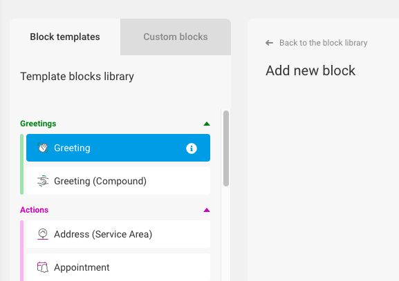This screenshot has width=399, height=281.
Task: Select the Greeting block text label
Action: click(x=72, y=148)
